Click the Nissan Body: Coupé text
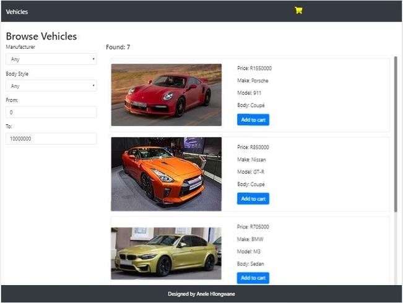The width and height of the screenshot is (403, 303). [x=251, y=184]
